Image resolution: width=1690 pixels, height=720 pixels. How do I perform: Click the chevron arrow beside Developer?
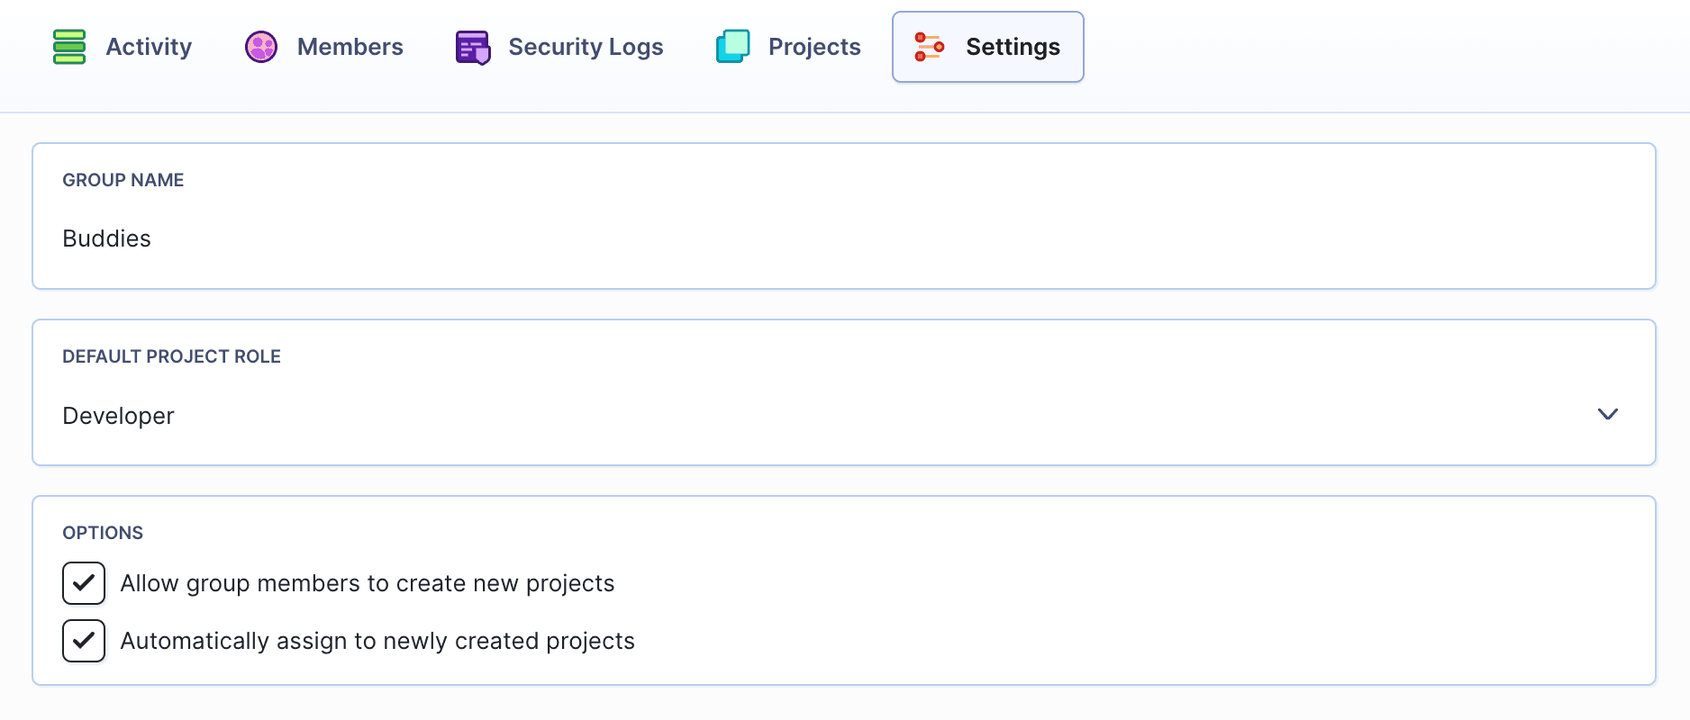tap(1607, 414)
